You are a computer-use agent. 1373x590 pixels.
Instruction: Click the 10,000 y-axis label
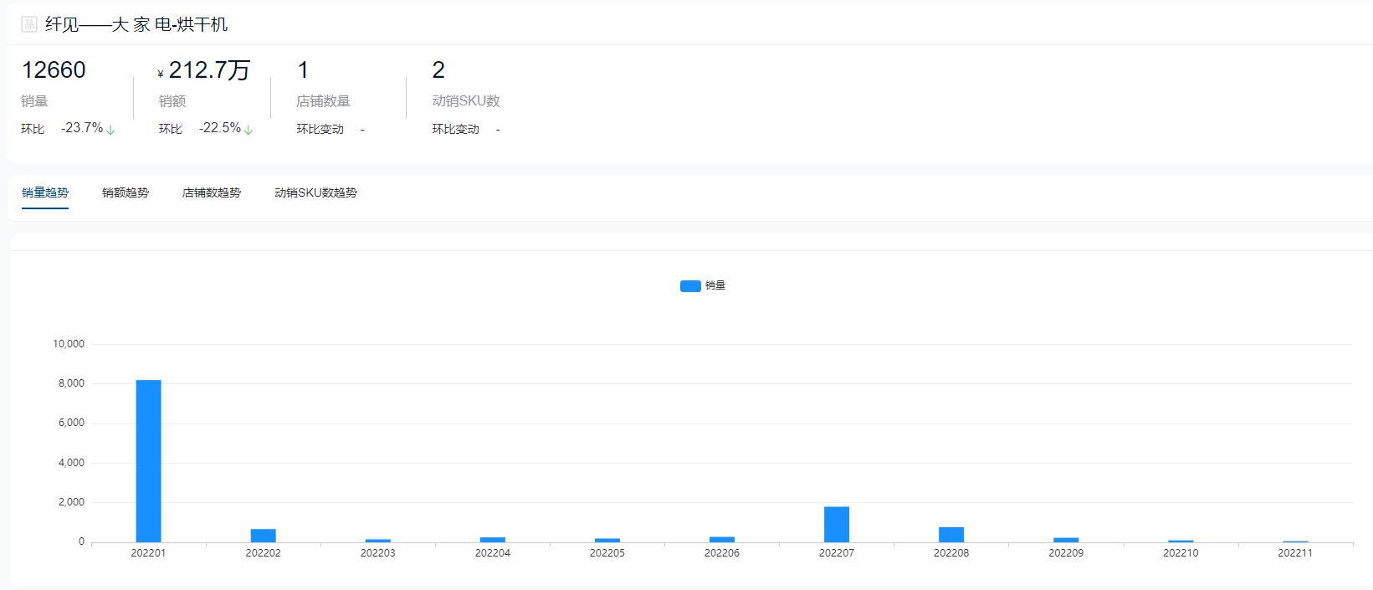pyautogui.click(x=69, y=344)
